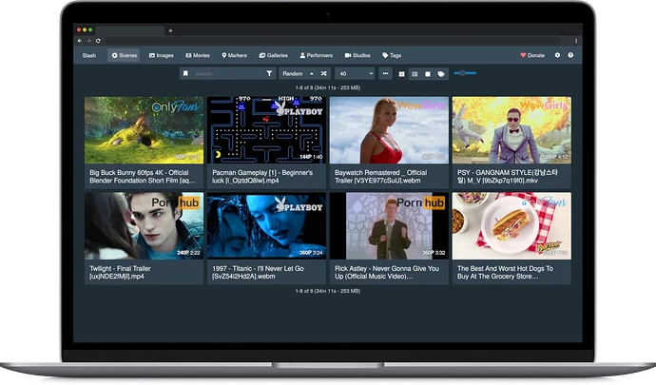Switch to wall view

point(428,74)
